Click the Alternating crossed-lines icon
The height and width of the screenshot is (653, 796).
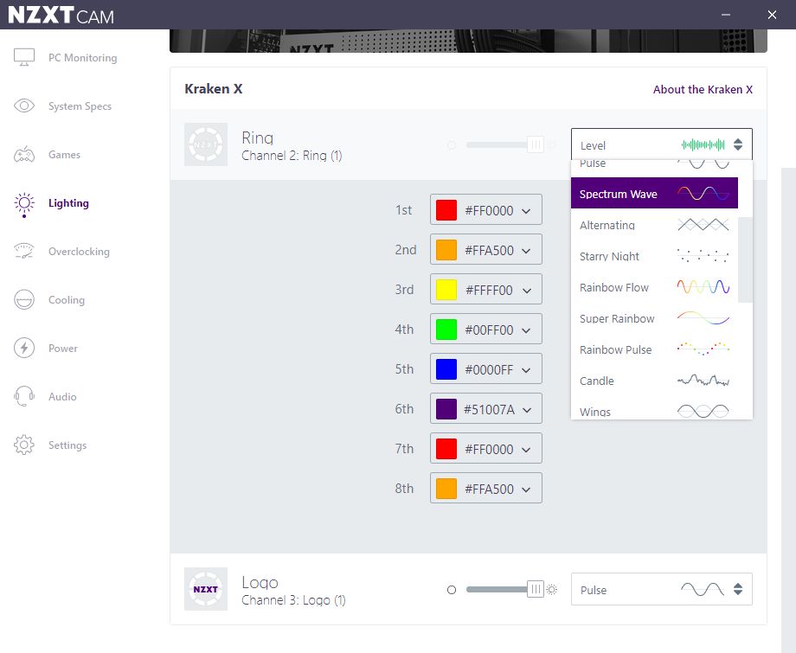pos(703,224)
